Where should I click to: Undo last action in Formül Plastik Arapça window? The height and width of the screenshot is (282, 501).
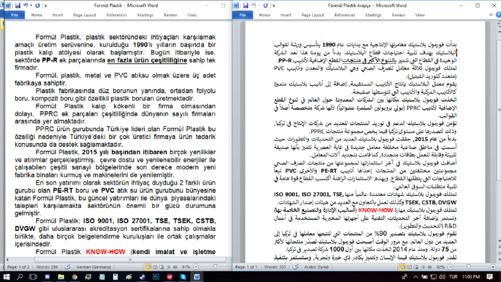click(254, 6)
